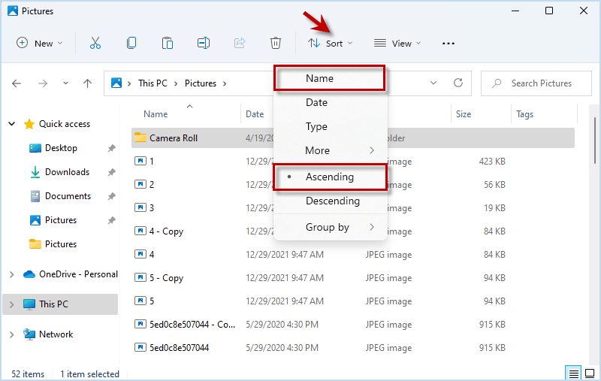This screenshot has width=601, height=381.
Task: Click the Name column header
Action: (x=156, y=114)
